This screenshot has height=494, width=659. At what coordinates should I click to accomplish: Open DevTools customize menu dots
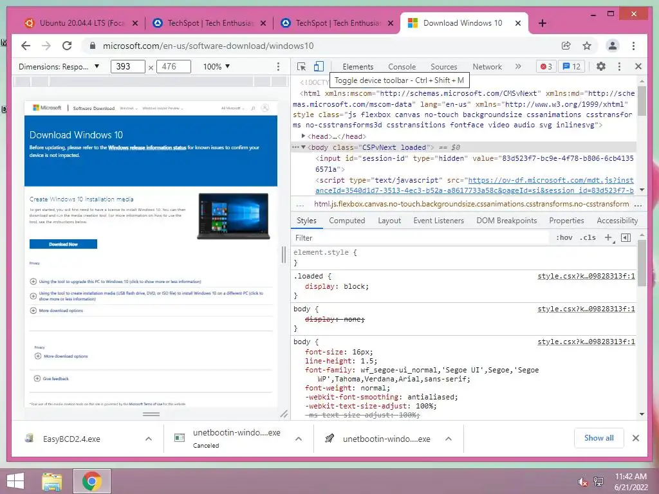[619, 66]
